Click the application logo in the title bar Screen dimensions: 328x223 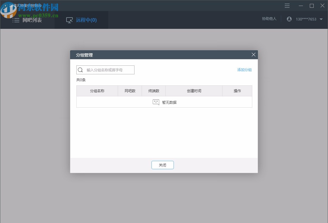click(7, 5)
